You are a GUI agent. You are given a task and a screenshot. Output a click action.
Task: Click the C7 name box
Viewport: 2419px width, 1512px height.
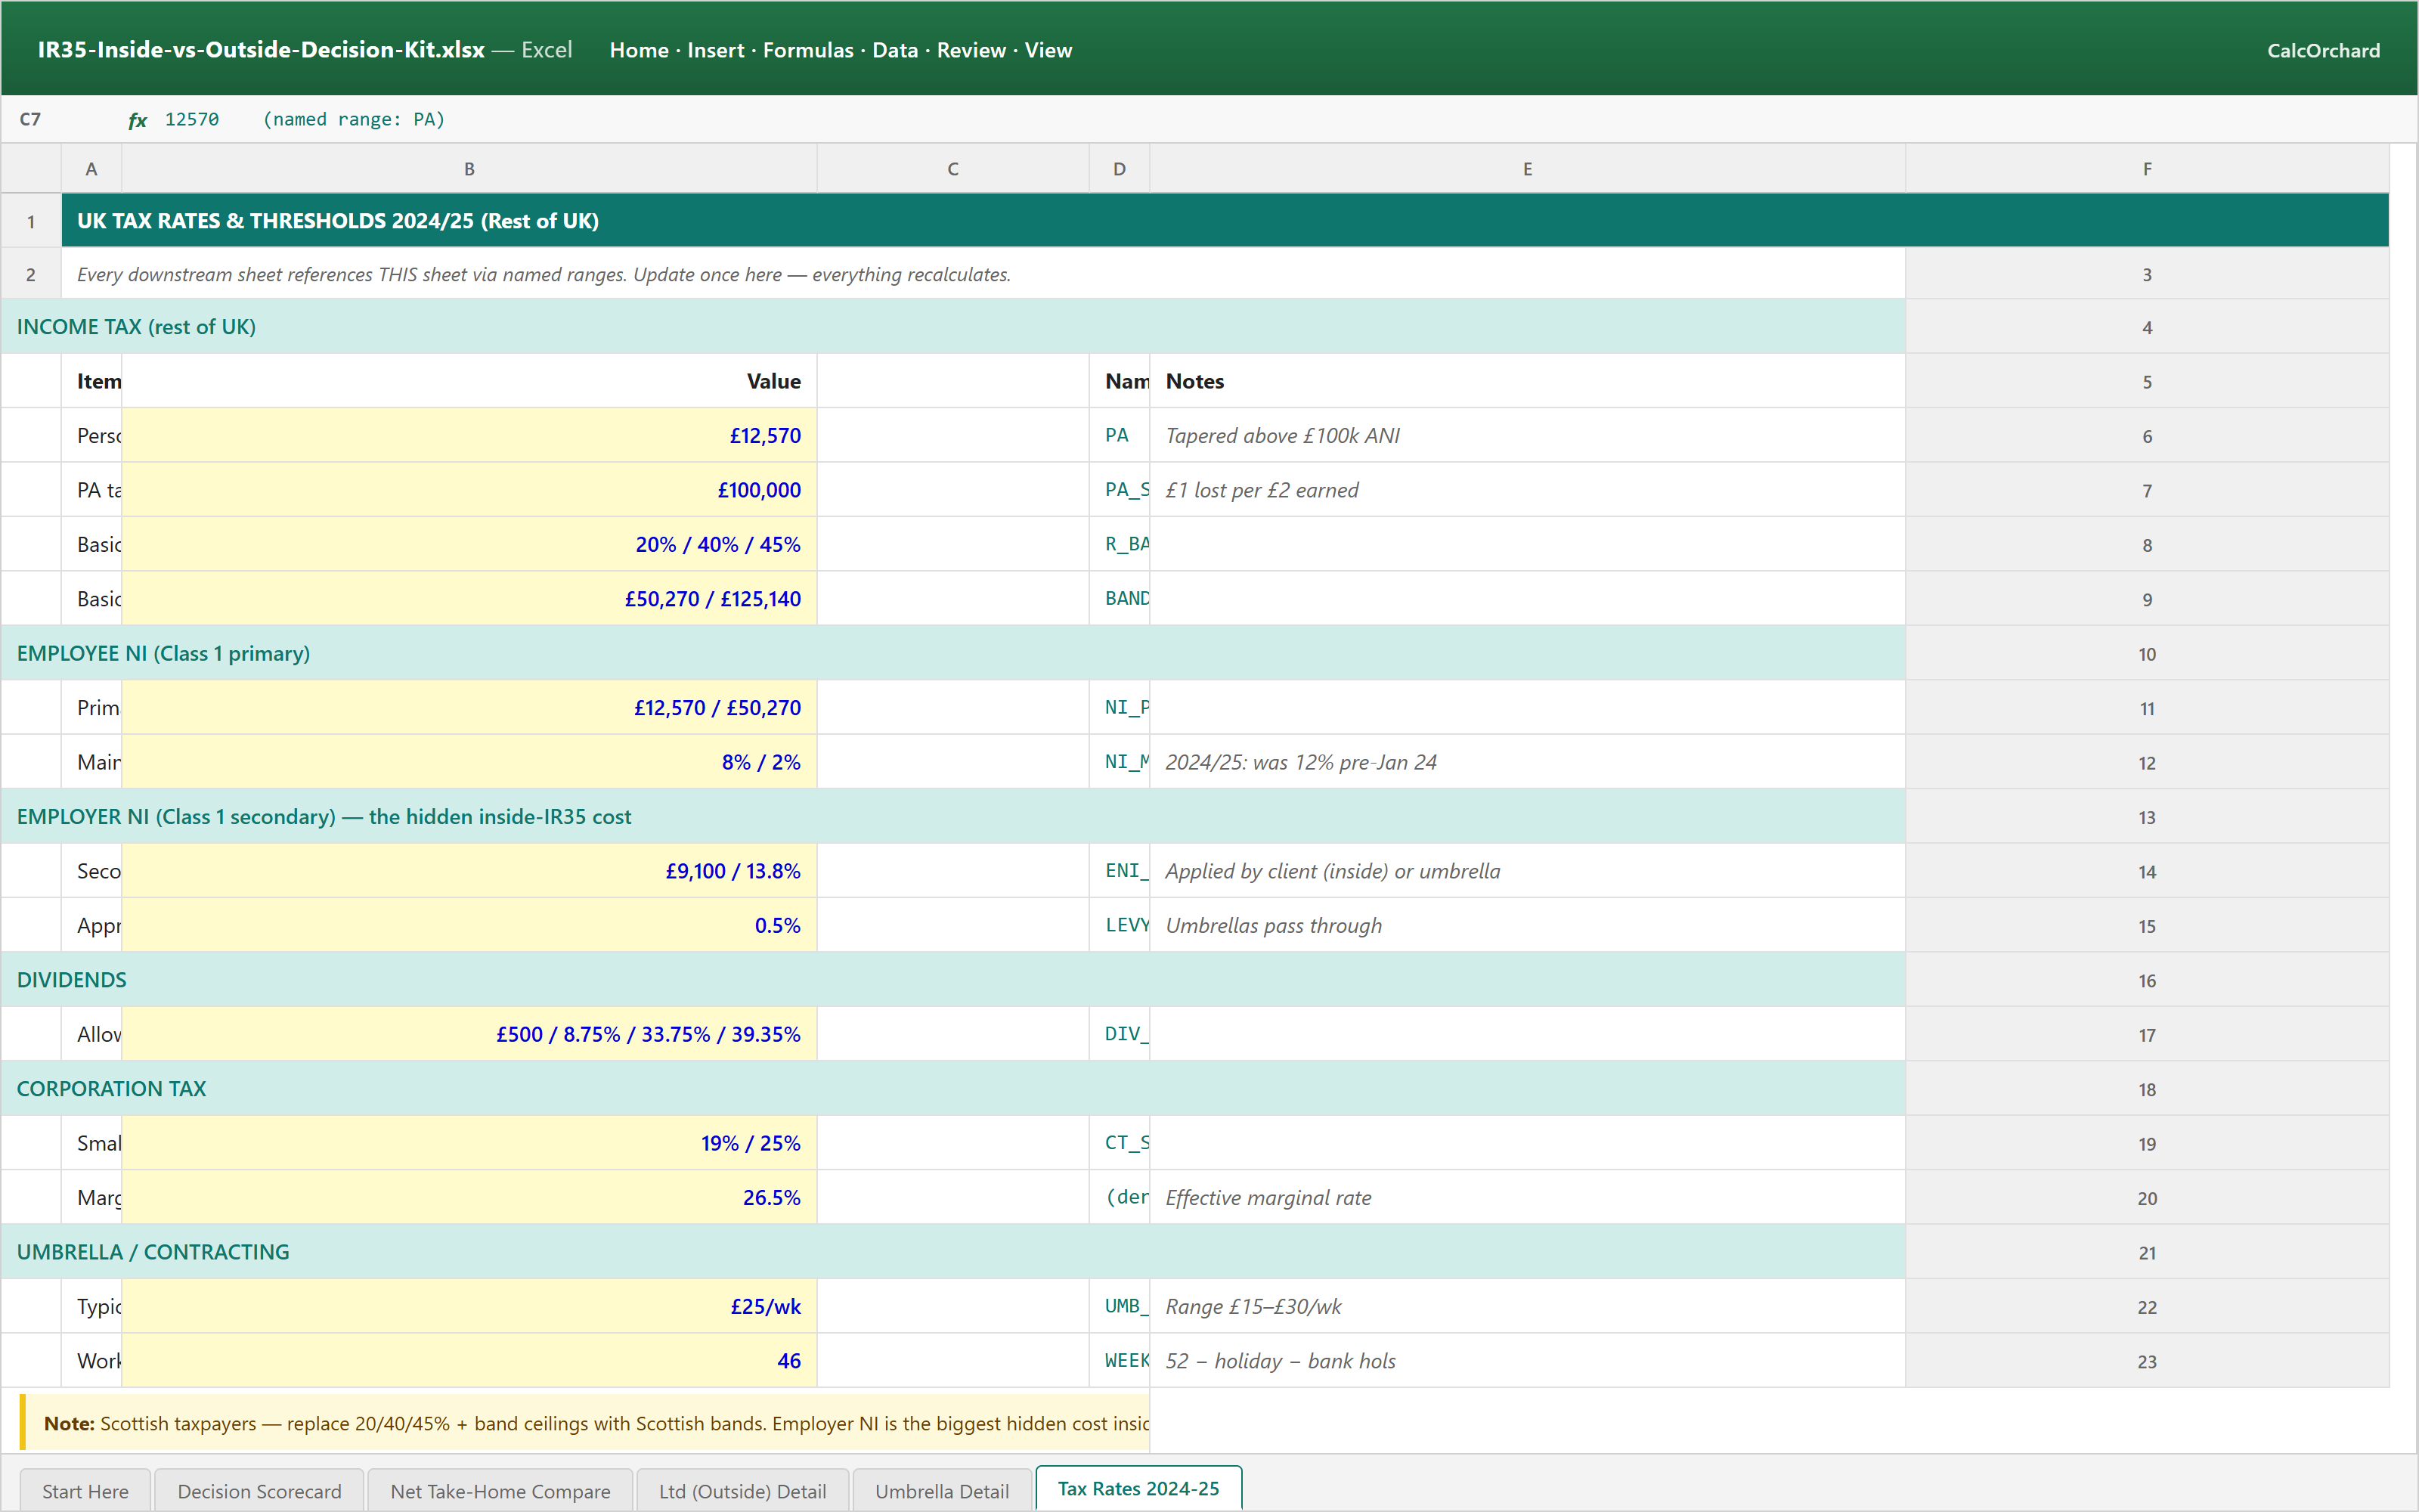tap(31, 119)
